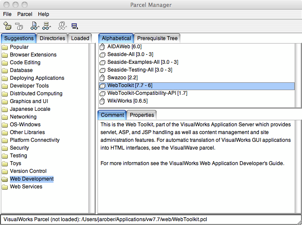Select the Japanese Locale category
Image resolution: width=302 pixels, height=225 pixels.
pyautogui.click(x=30, y=109)
